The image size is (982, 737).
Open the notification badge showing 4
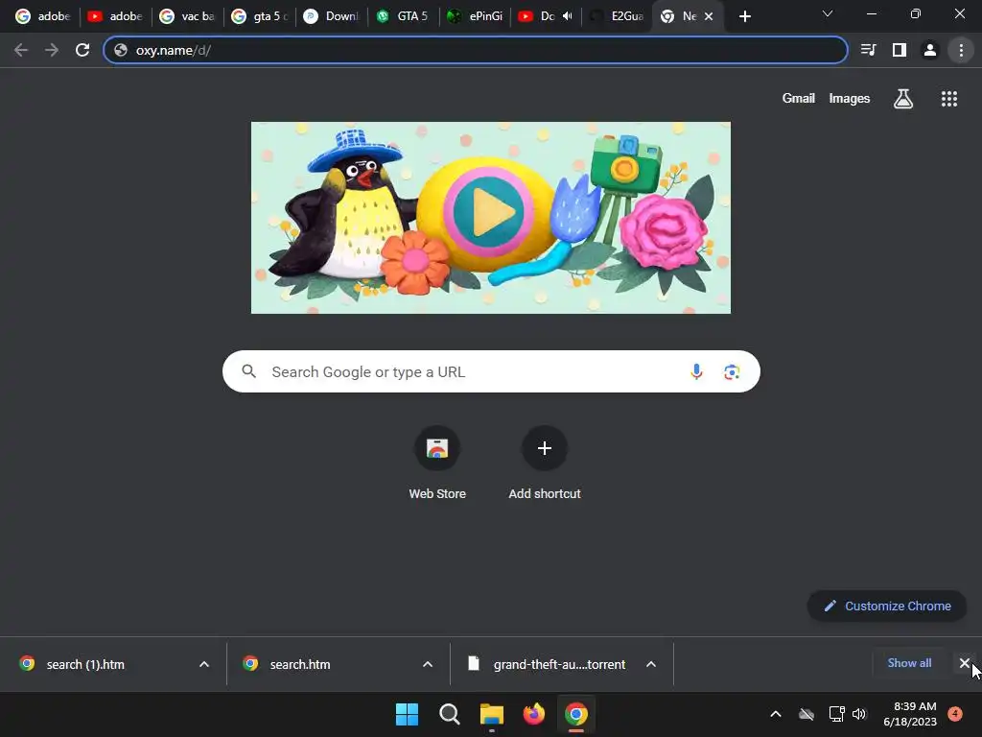tap(955, 713)
